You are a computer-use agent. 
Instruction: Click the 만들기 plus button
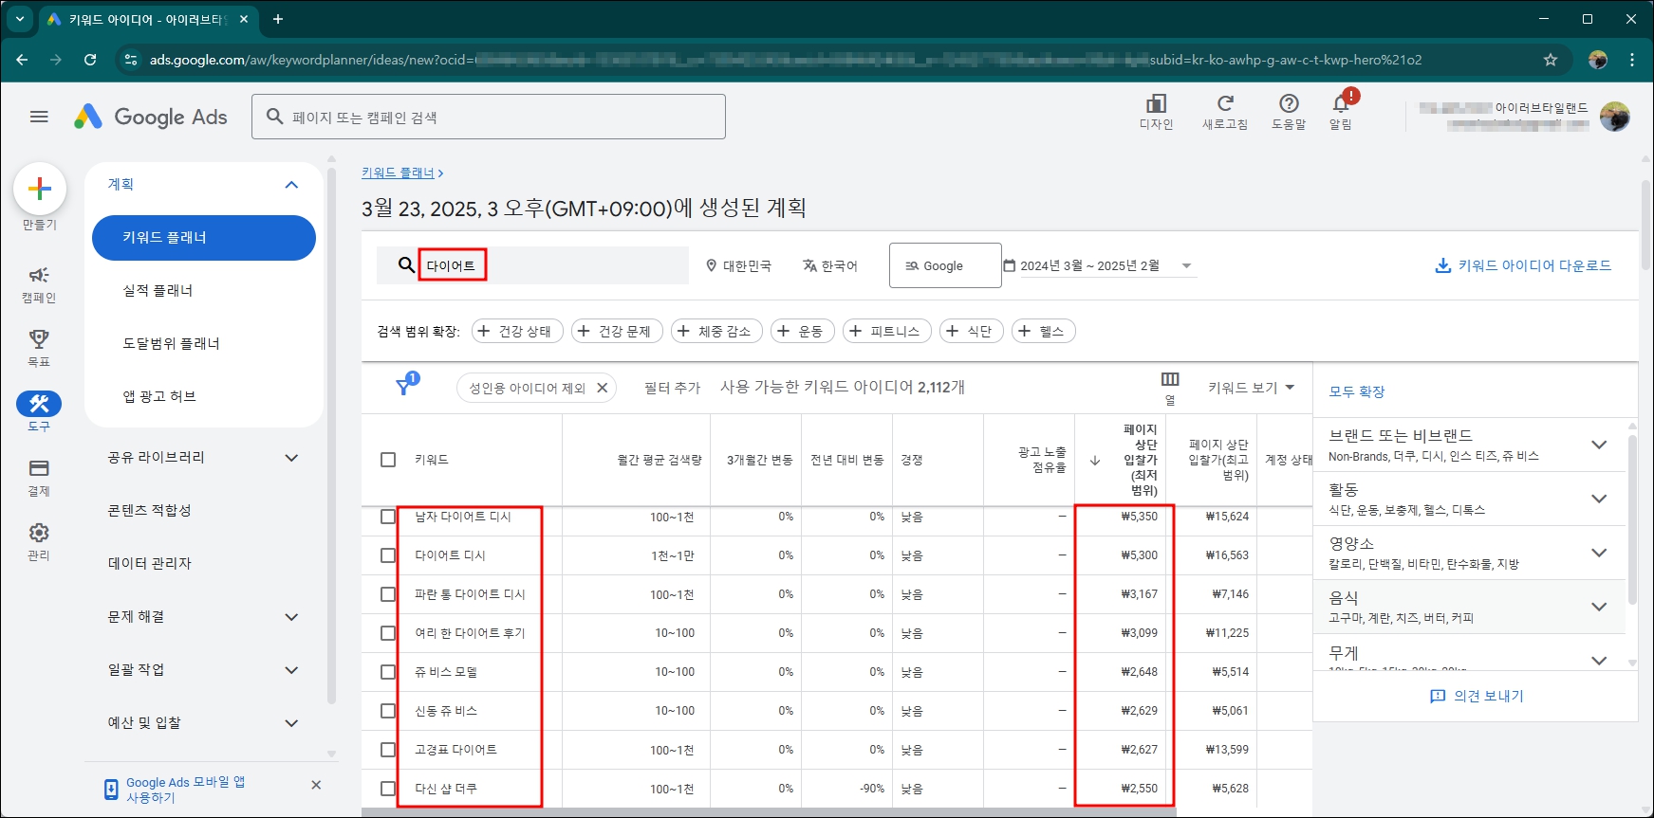(x=40, y=189)
